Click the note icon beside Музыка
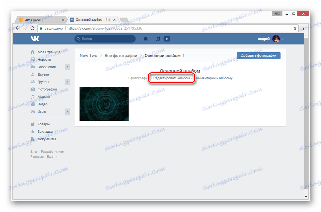The width and height of the screenshot is (321, 212). 33,97
